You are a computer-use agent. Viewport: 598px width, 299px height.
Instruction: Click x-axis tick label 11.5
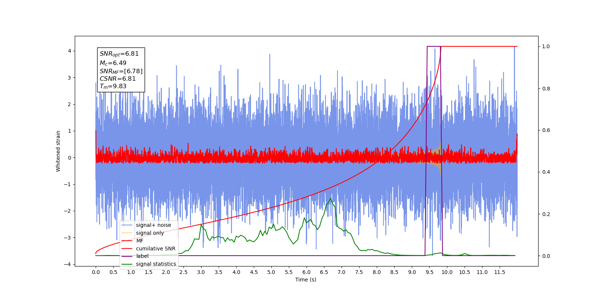500,272
